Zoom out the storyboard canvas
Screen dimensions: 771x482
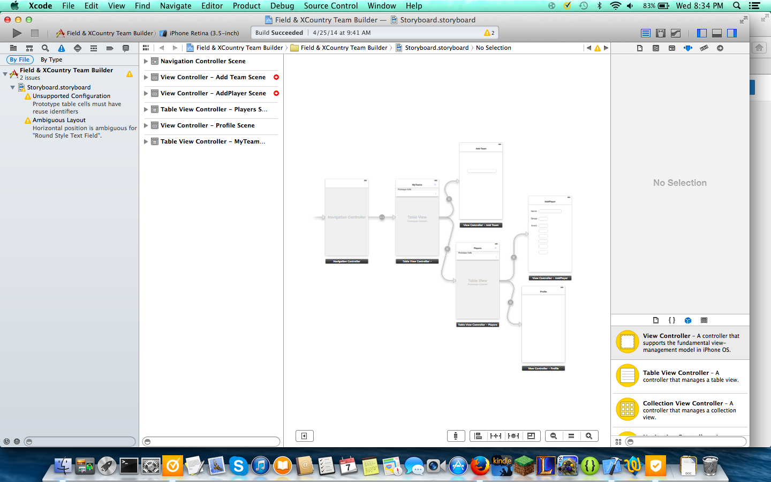[x=554, y=436]
